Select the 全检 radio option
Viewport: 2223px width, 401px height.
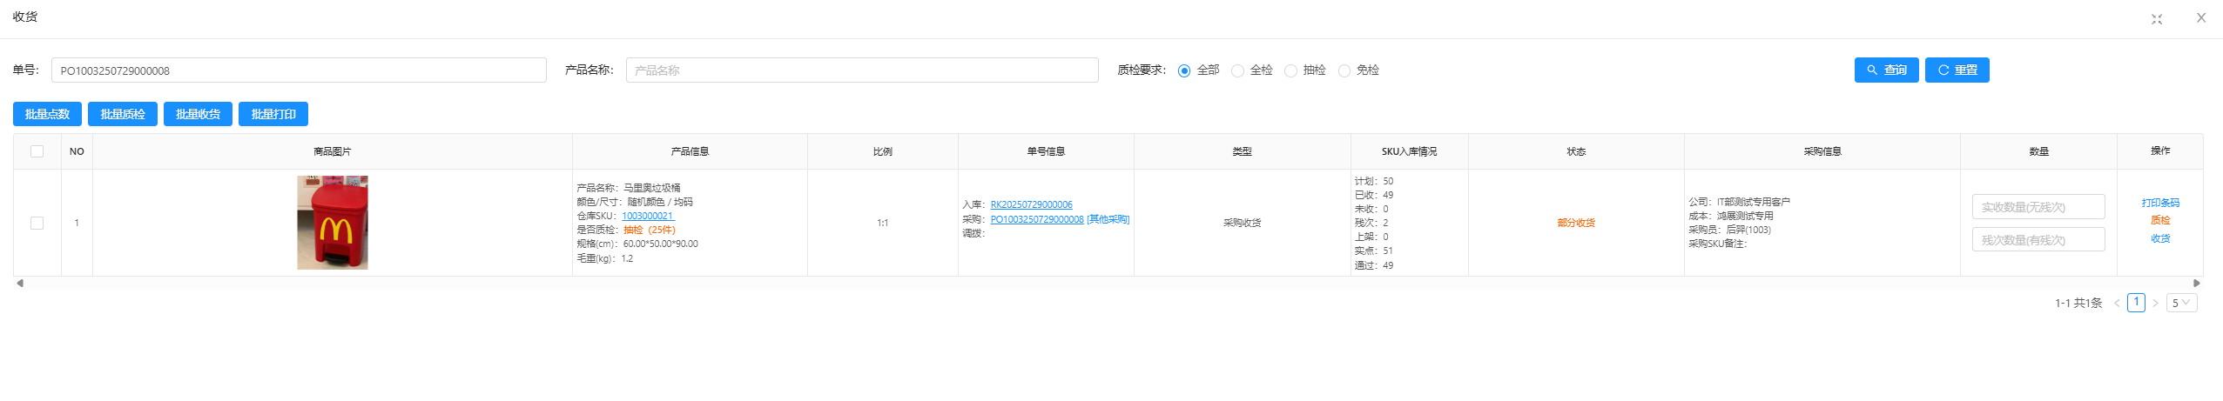(x=1237, y=71)
